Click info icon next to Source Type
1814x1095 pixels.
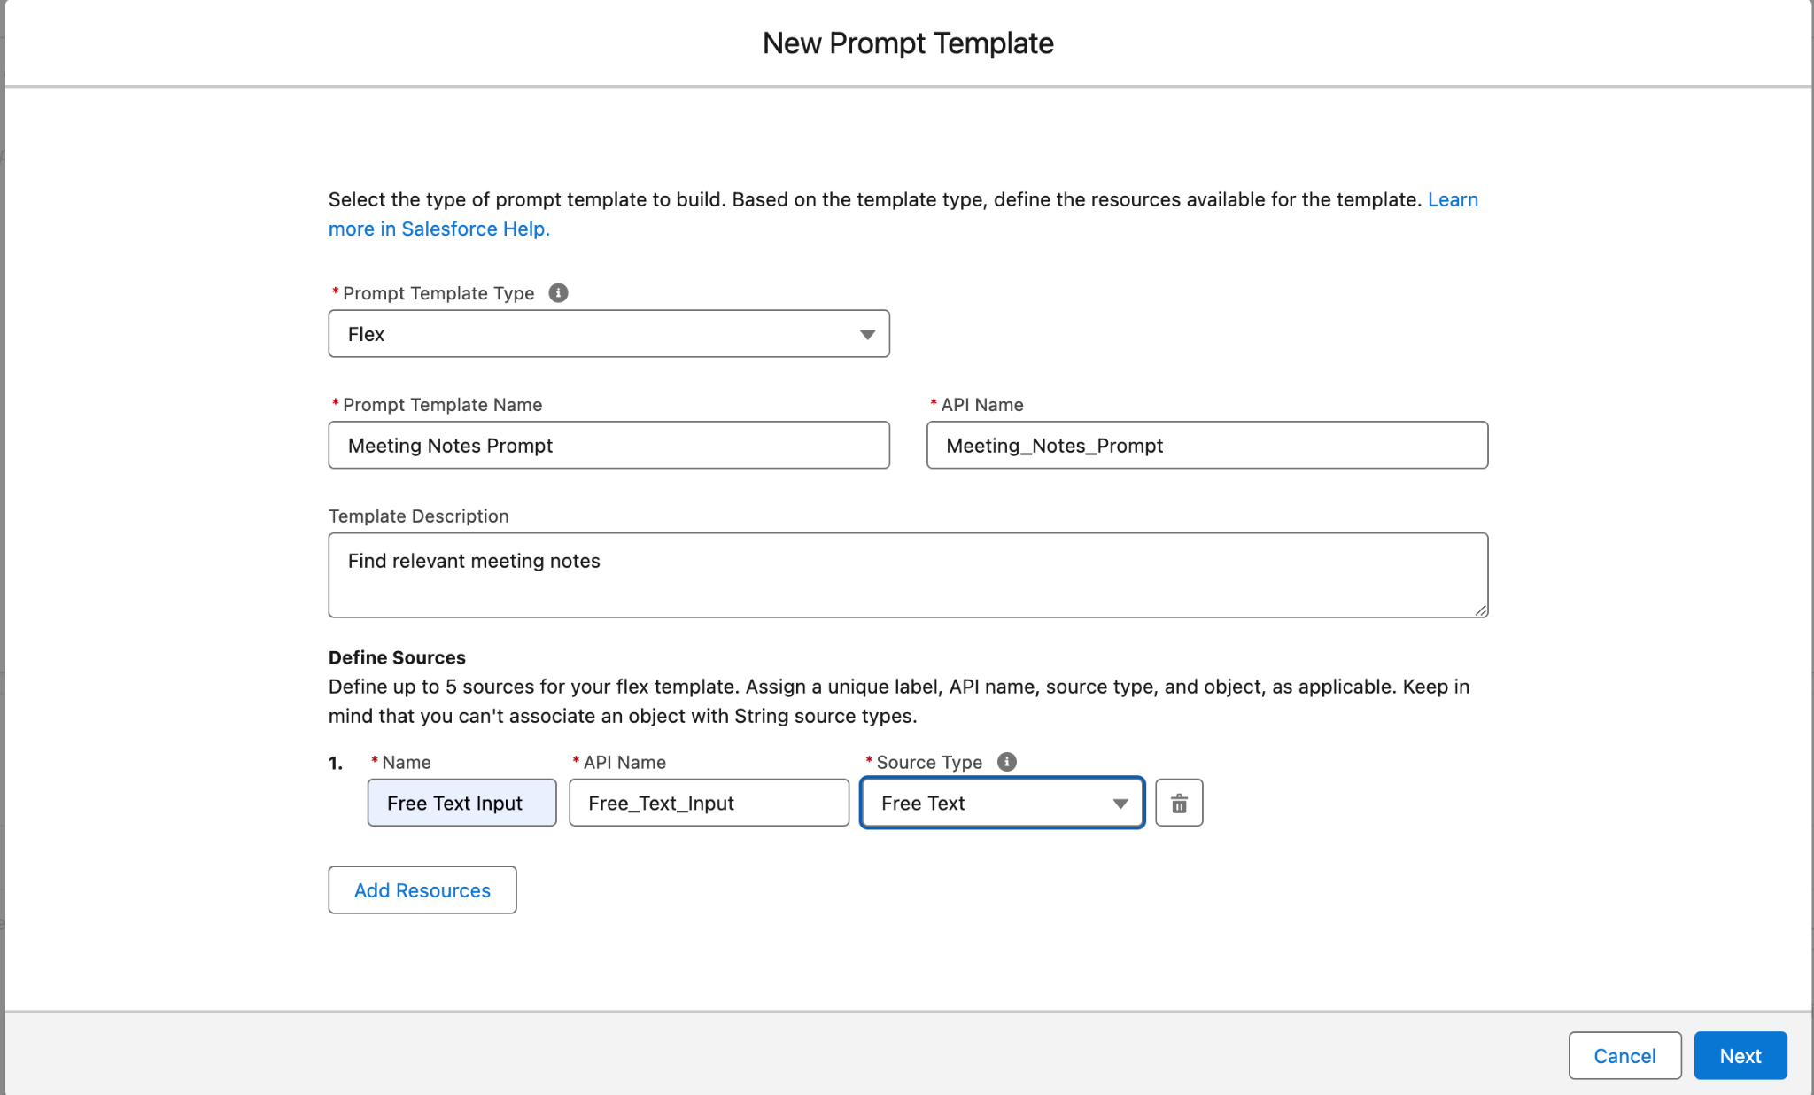1007,762
